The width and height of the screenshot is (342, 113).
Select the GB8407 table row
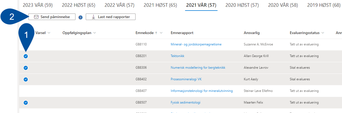pos(180,91)
